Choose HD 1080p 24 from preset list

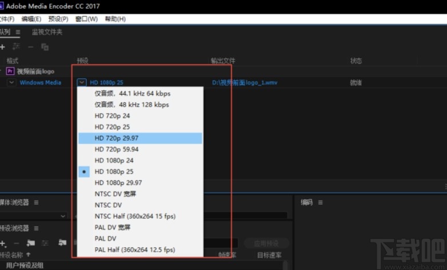140,160
